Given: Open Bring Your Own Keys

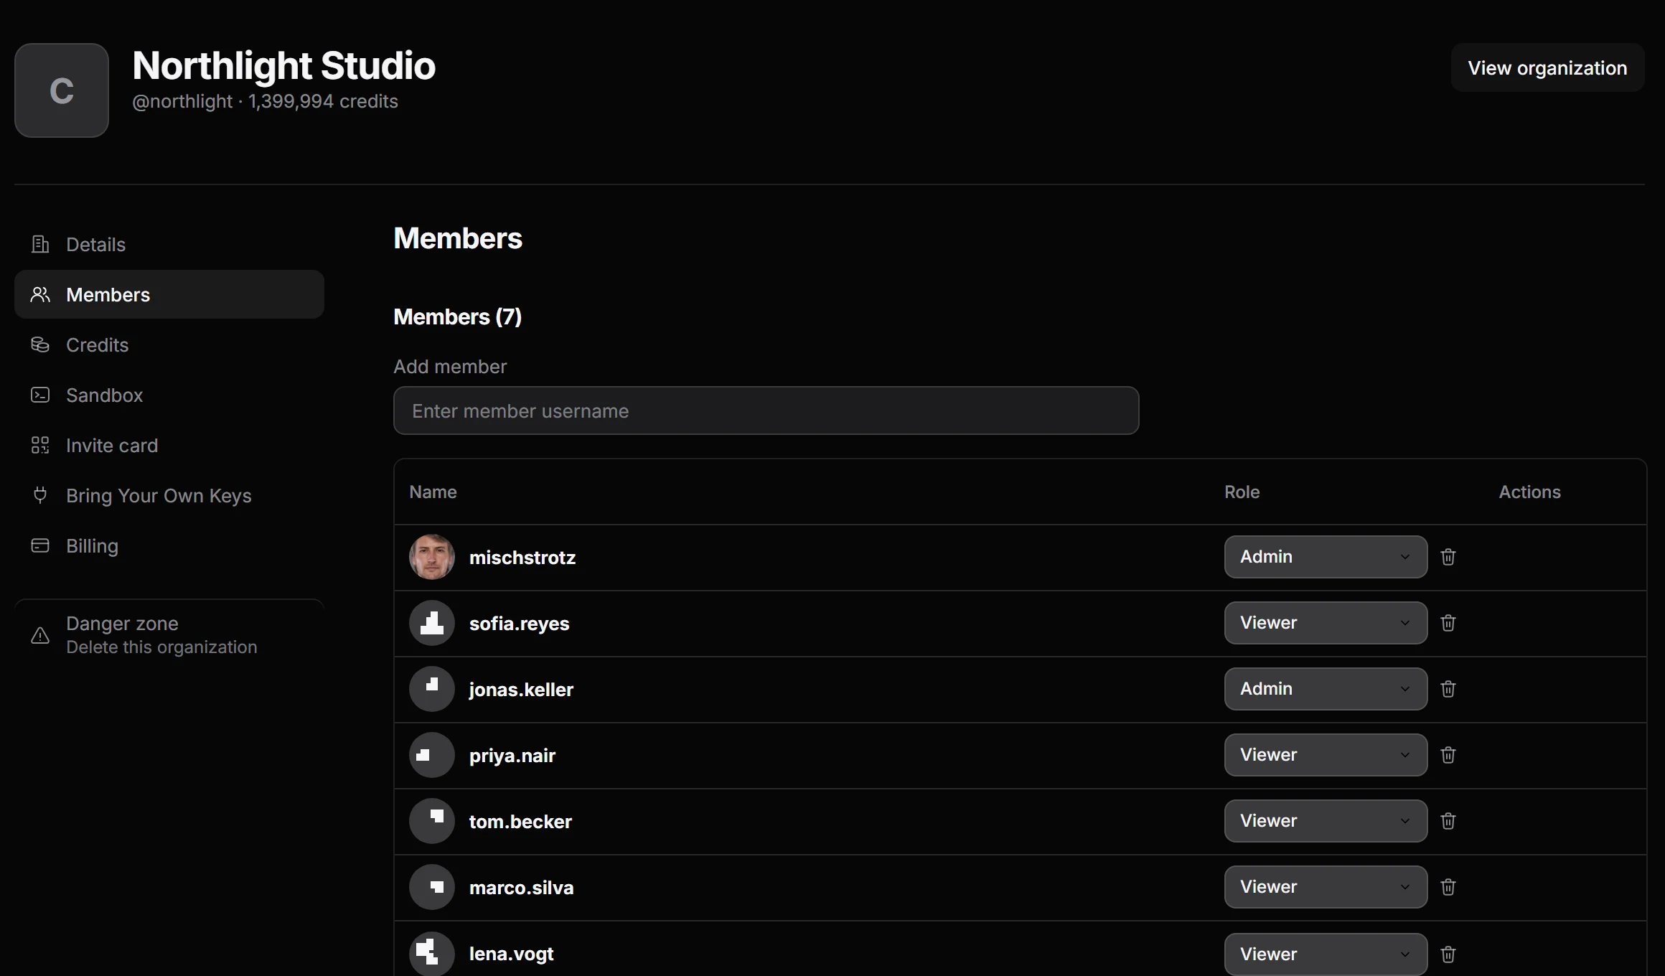Looking at the screenshot, I should point(169,495).
